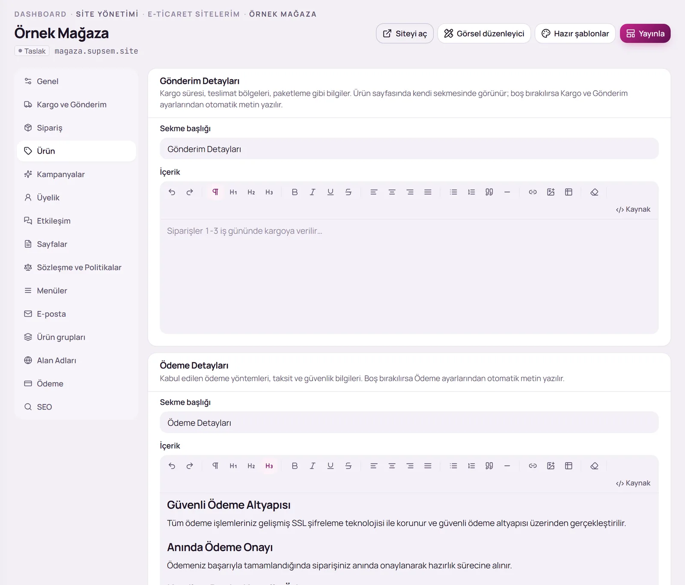685x585 pixels.
Task: Focus the Ödeme Detayları tab title field
Action: (x=409, y=423)
